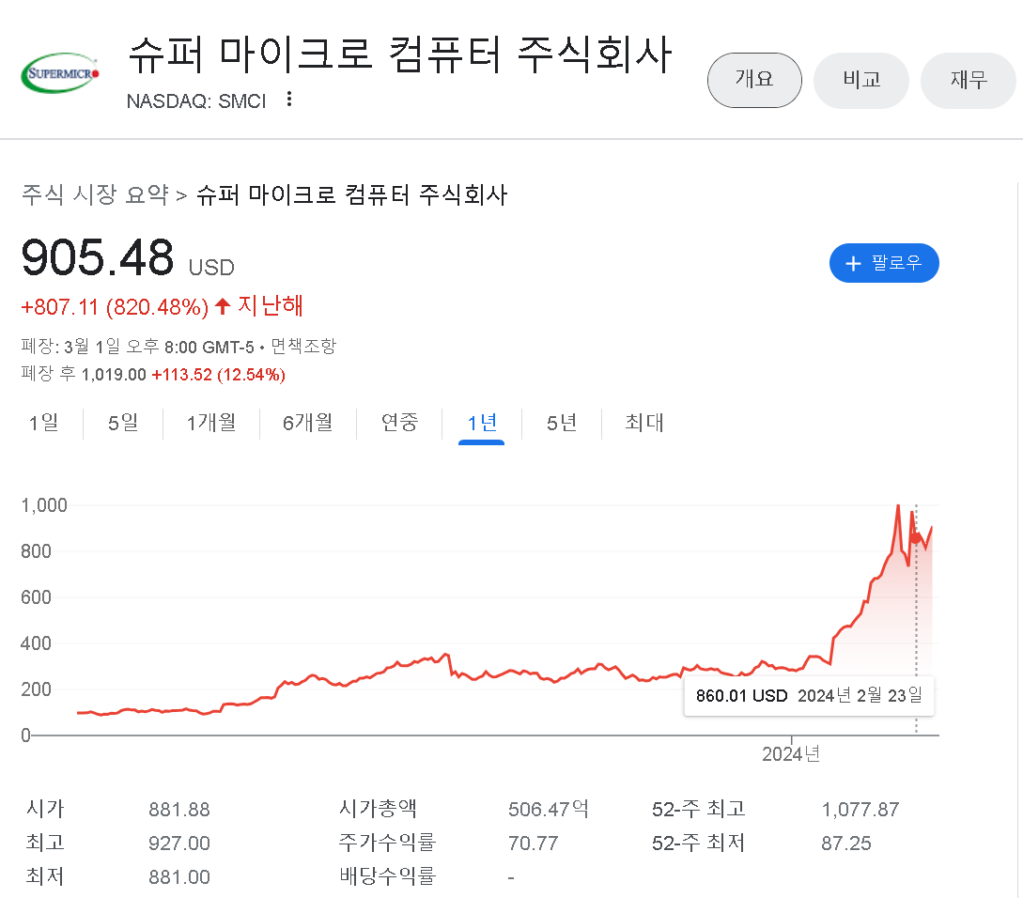This screenshot has height=898, width=1023.
Task: Click the 860.01 USD chart tooltip
Action: tap(809, 696)
